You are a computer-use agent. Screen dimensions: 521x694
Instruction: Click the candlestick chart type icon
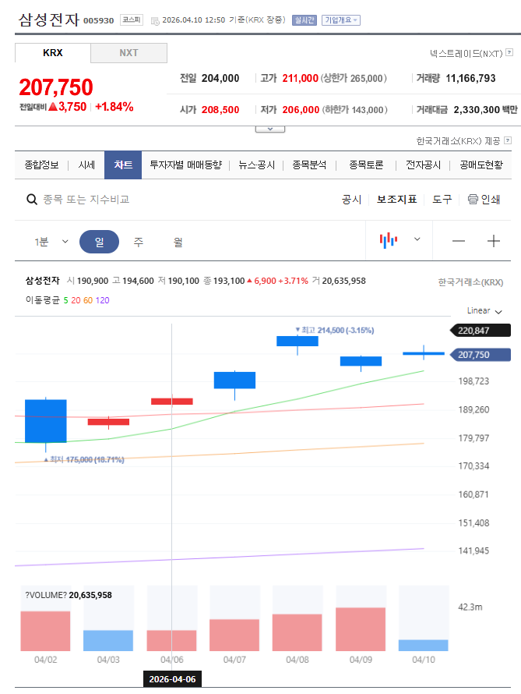point(389,240)
